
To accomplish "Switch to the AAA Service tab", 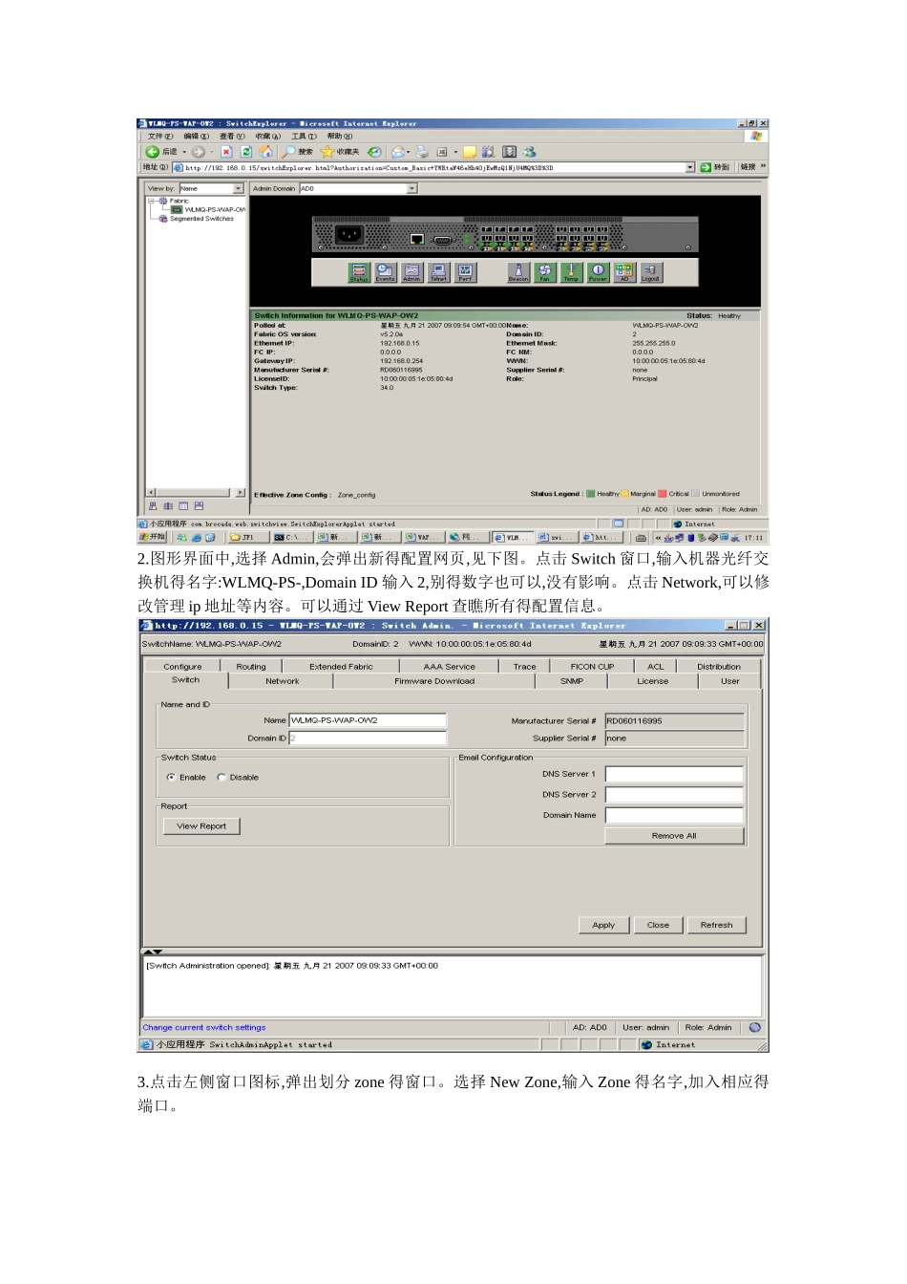I will tap(449, 667).
